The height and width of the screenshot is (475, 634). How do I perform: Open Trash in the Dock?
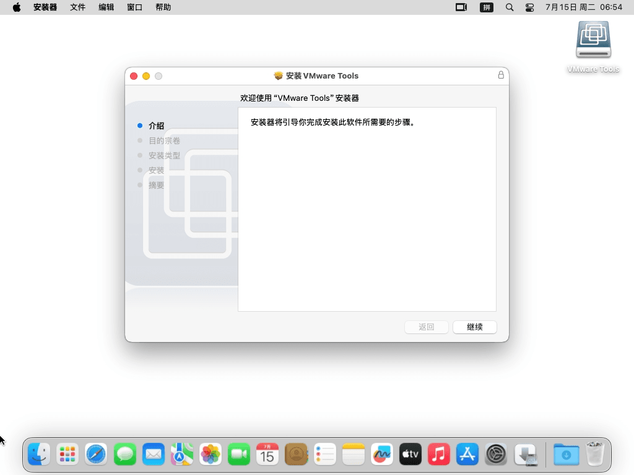tap(595, 455)
